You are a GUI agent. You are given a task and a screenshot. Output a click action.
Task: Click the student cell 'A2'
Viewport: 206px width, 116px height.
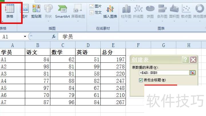pos(13,66)
